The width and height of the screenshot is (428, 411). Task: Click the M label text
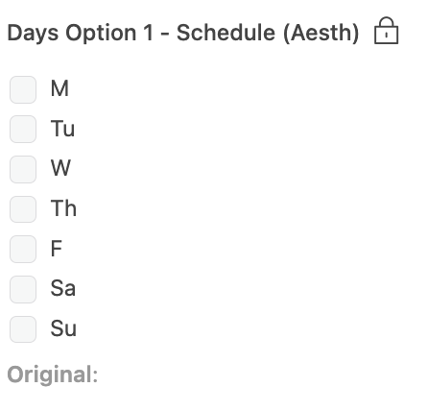tap(59, 88)
